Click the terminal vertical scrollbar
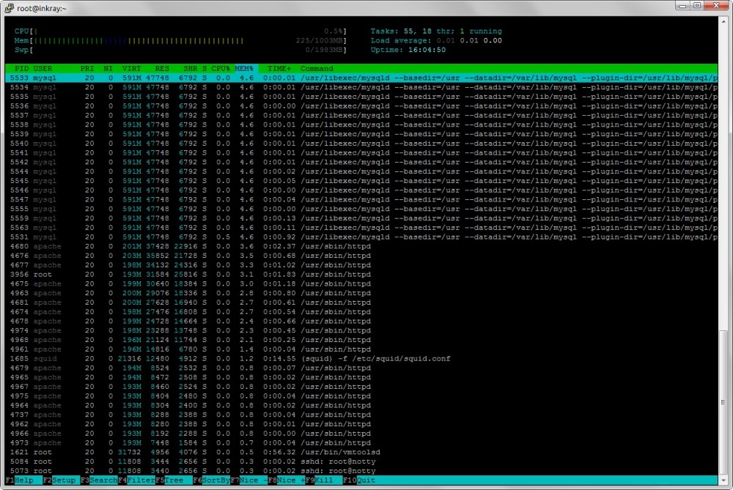 (723, 249)
